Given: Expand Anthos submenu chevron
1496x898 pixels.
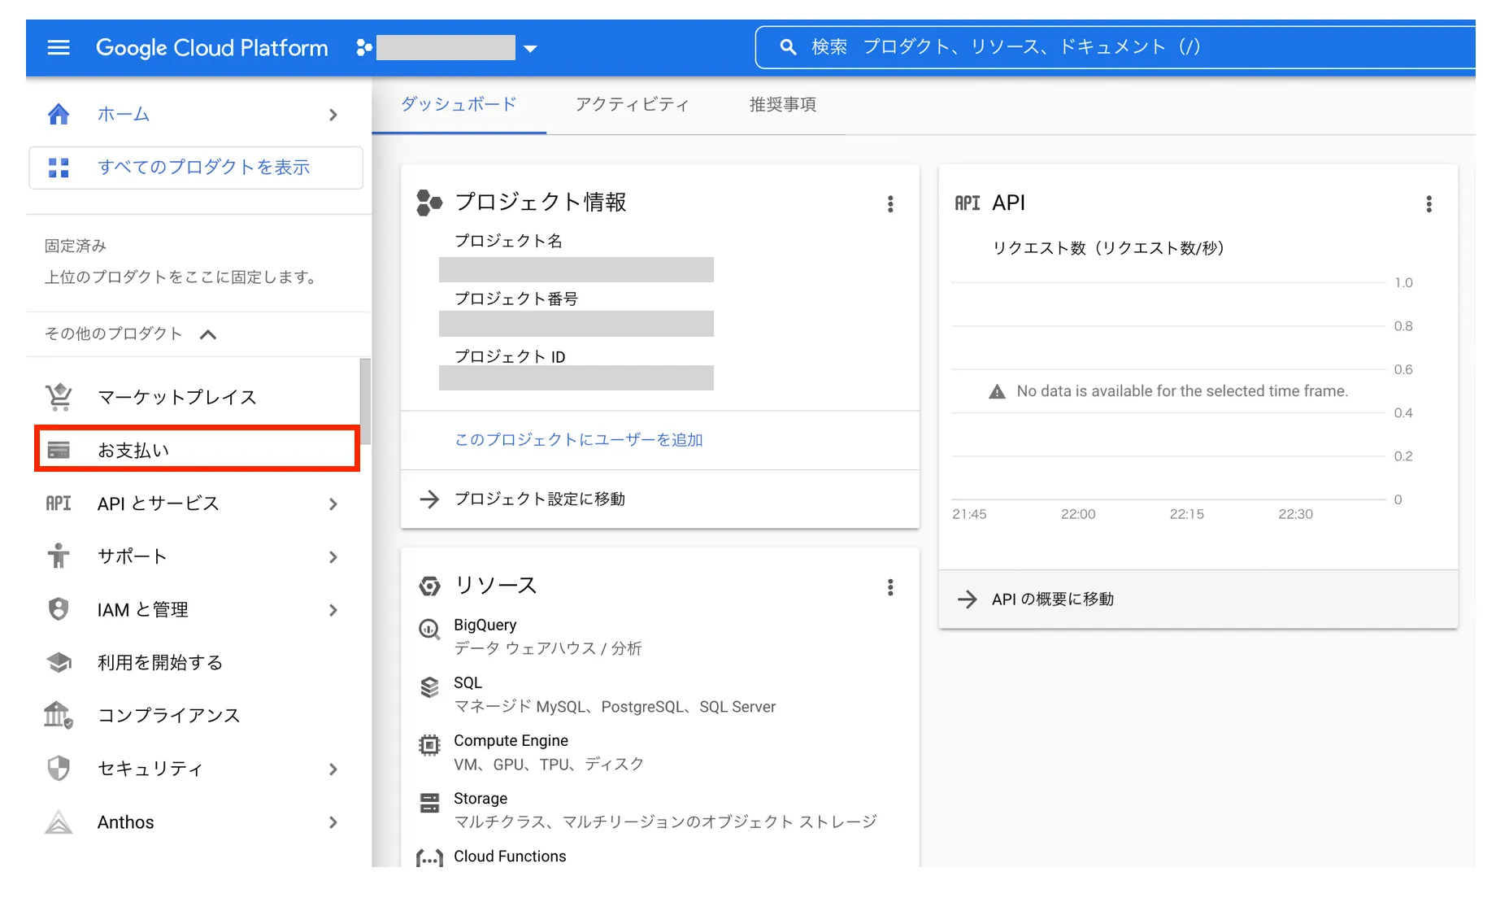Looking at the screenshot, I should 333,822.
